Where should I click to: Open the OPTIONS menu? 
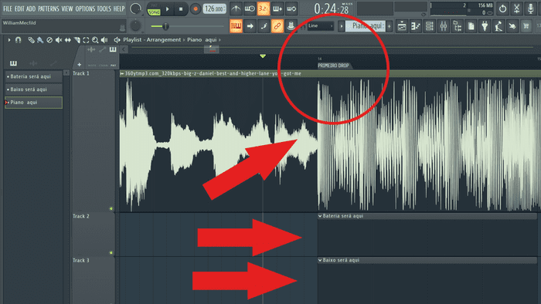pos(85,8)
